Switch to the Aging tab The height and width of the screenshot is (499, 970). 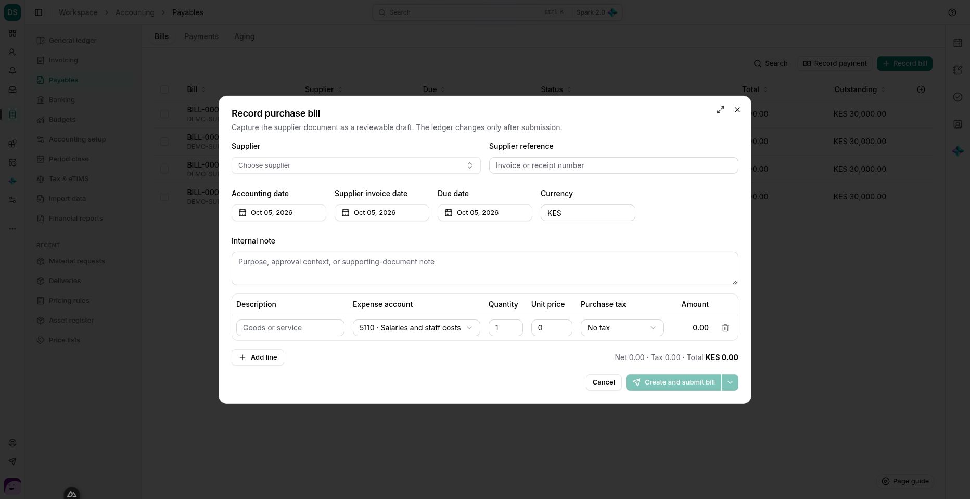[x=244, y=36]
